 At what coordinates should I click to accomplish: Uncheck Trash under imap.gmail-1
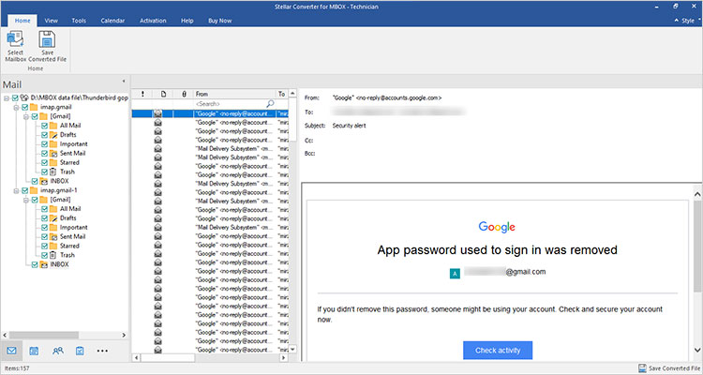click(44, 255)
